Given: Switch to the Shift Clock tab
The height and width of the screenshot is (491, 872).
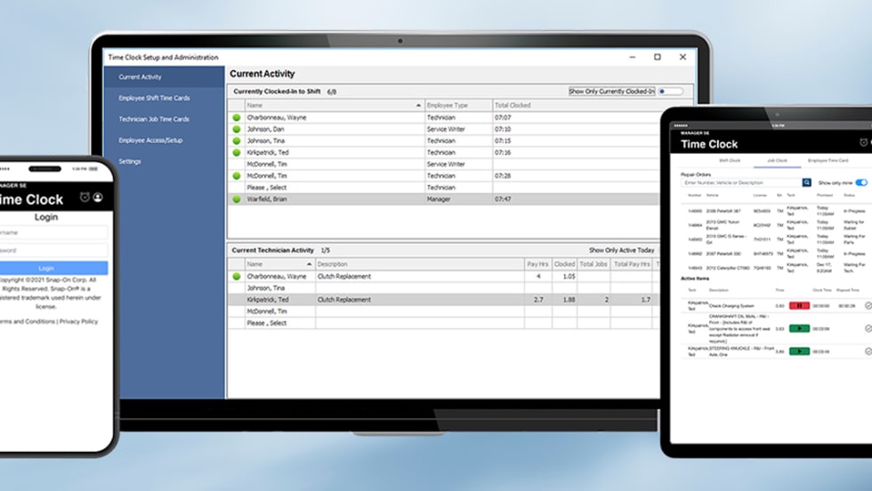Looking at the screenshot, I should tap(730, 161).
